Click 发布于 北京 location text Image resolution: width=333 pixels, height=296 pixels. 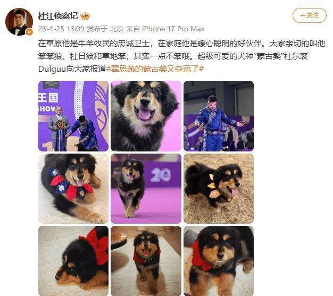click(x=105, y=29)
